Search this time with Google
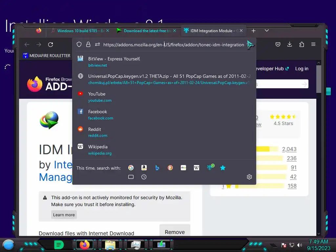This screenshot has height=252, width=336. (x=131, y=168)
